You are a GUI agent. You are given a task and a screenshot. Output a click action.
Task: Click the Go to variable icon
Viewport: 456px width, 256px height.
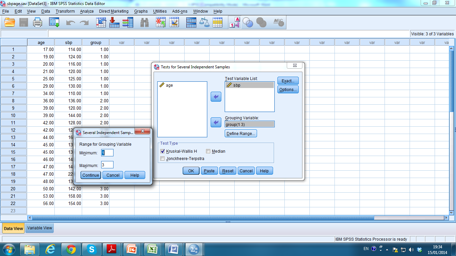115,22
